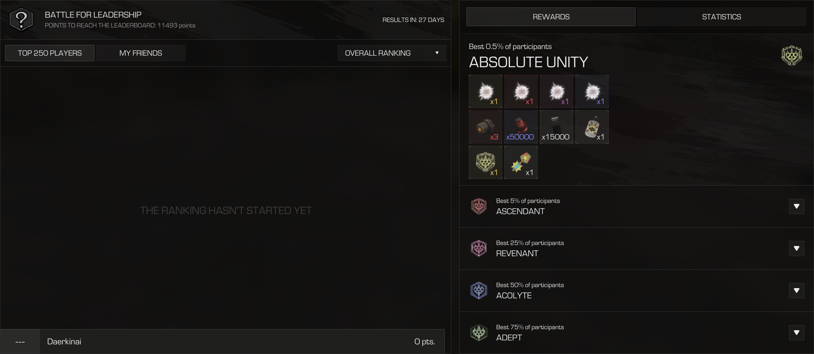Click the Absolute Unity gold emblem icon
The width and height of the screenshot is (814, 354).
pyautogui.click(x=791, y=55)
